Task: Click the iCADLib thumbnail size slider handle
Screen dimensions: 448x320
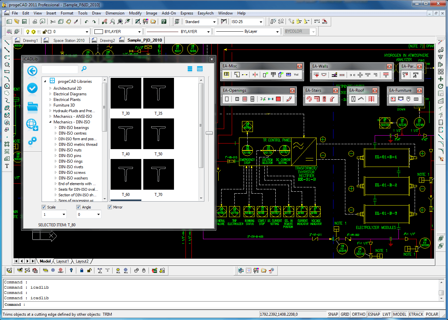Action: [x=209, y=133]
